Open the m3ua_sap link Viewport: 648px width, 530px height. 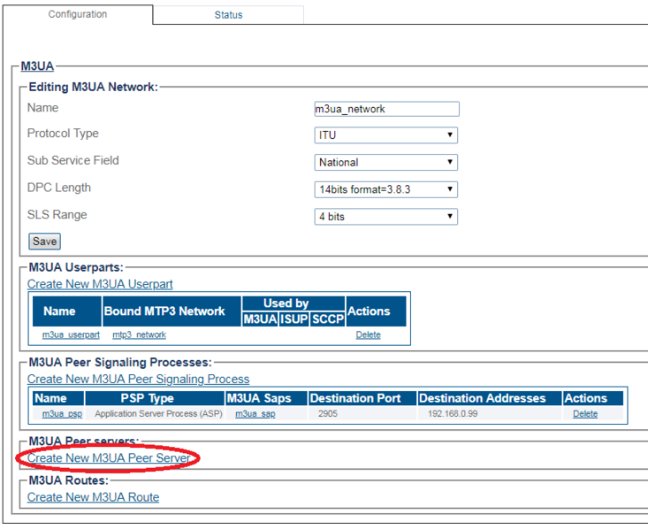(255, 414)
